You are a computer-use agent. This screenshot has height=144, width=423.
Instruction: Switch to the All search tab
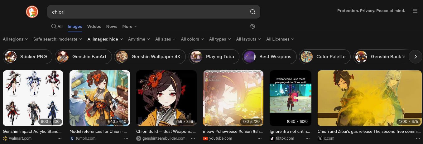click(x=57, y=26)
